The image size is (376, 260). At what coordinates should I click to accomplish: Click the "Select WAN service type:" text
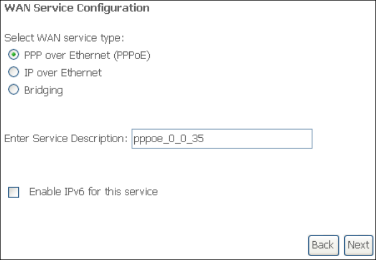click(64, 38)
